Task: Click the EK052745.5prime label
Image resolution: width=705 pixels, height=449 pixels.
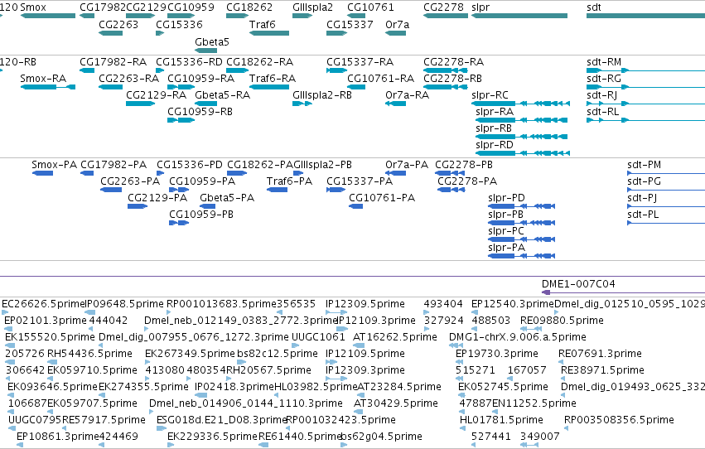Action: point(503,387)
